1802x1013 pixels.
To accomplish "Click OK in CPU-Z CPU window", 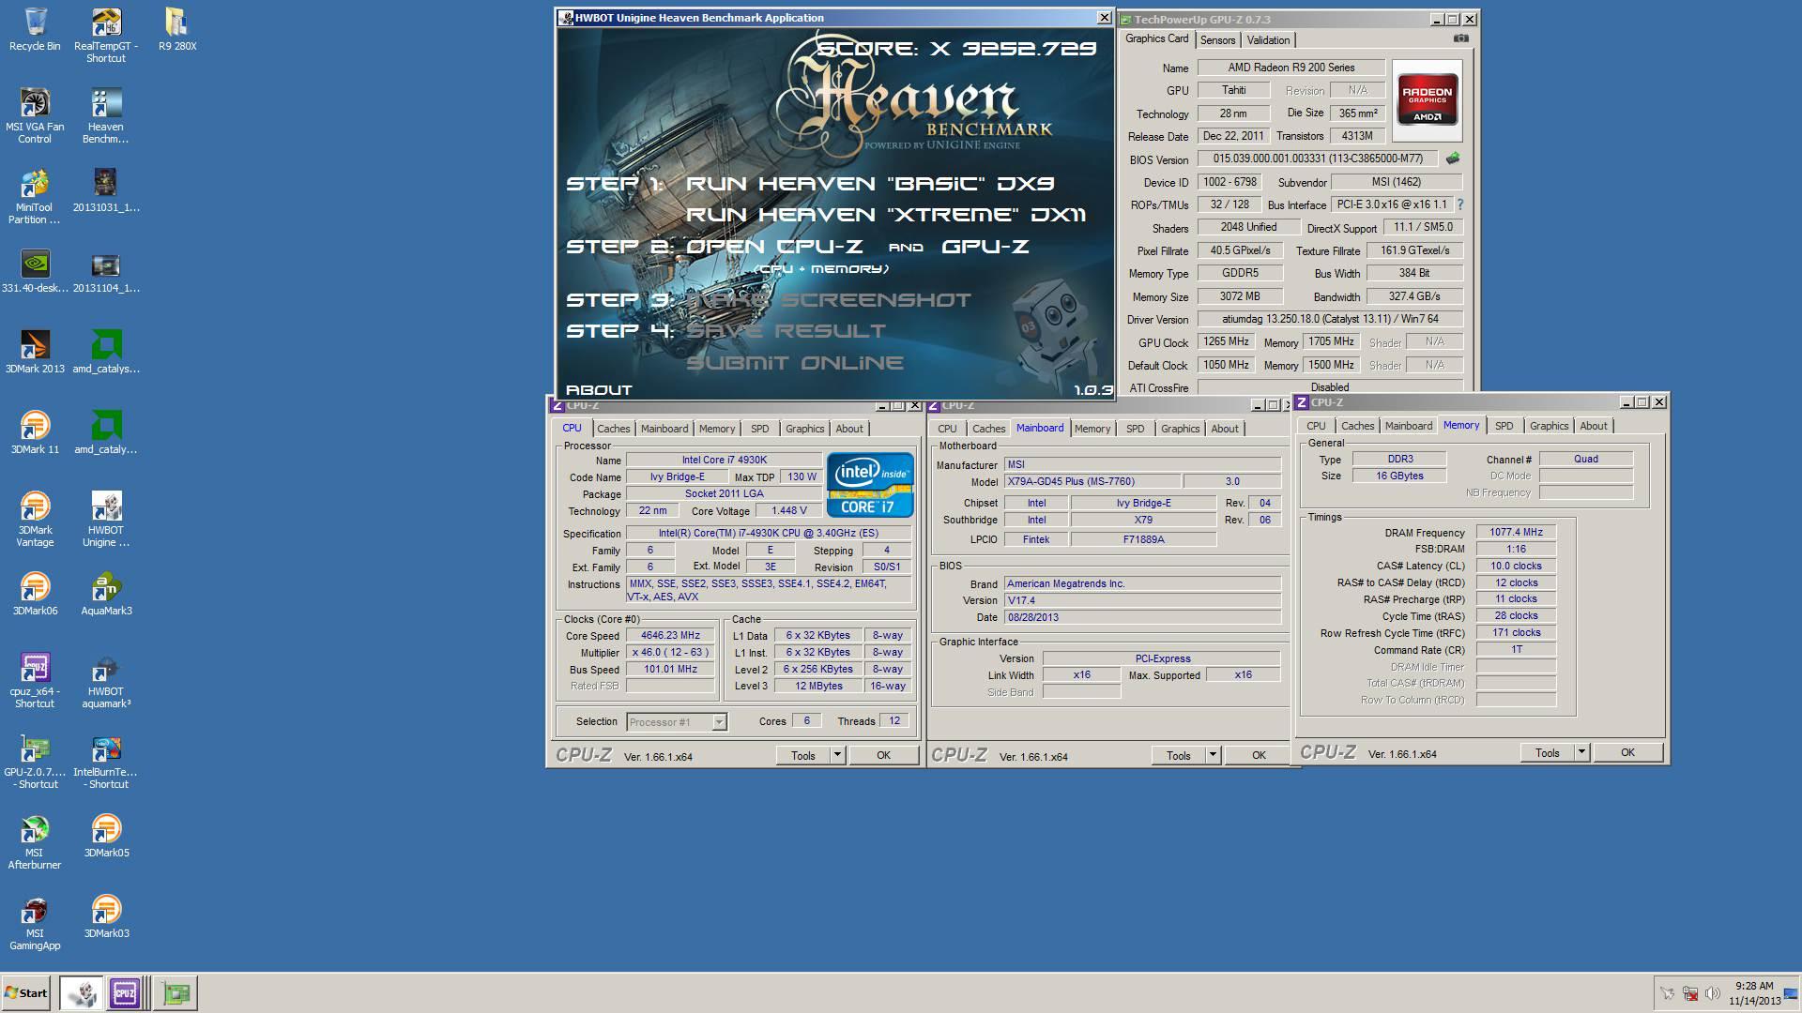I will (883, 755).
